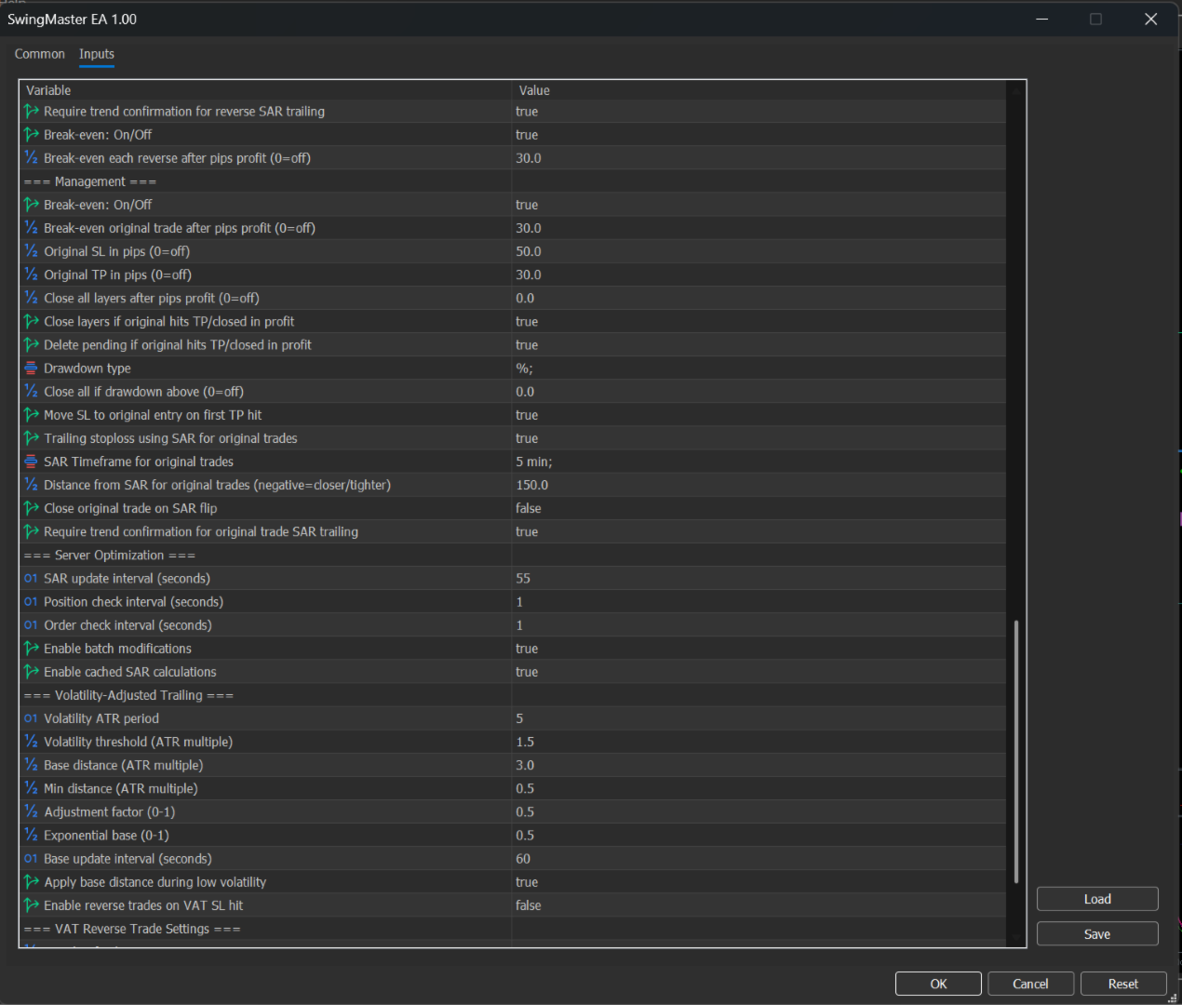Click the inputs list vertical scrollbar thumb
The width and height of the screenshot is (1182, 1005).
1016,751
